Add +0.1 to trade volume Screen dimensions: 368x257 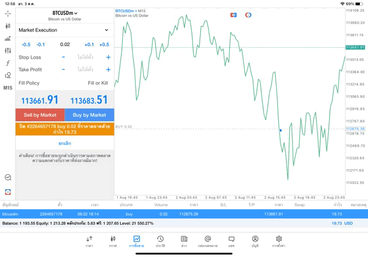(x=89, y=44)
